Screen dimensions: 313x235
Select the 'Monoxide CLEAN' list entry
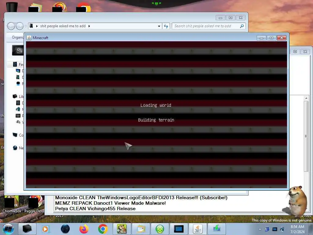pos(141,198)
